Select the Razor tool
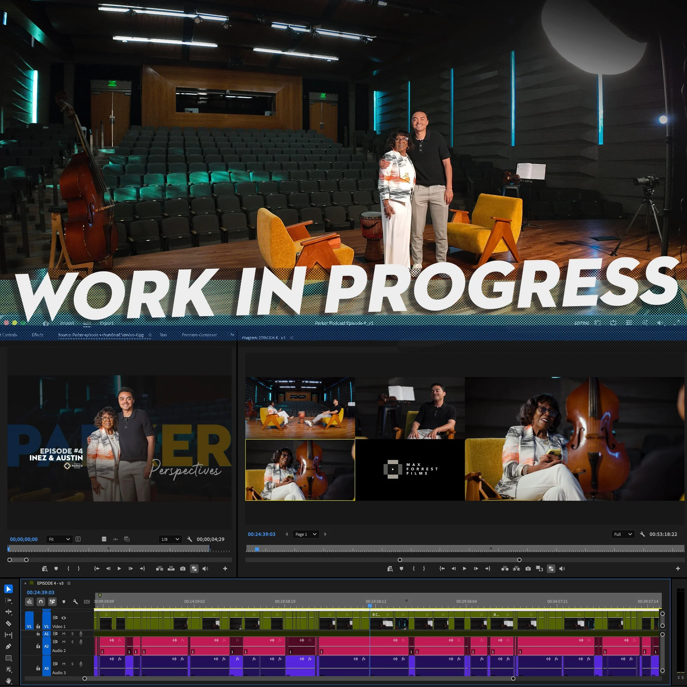 point(9,623)
